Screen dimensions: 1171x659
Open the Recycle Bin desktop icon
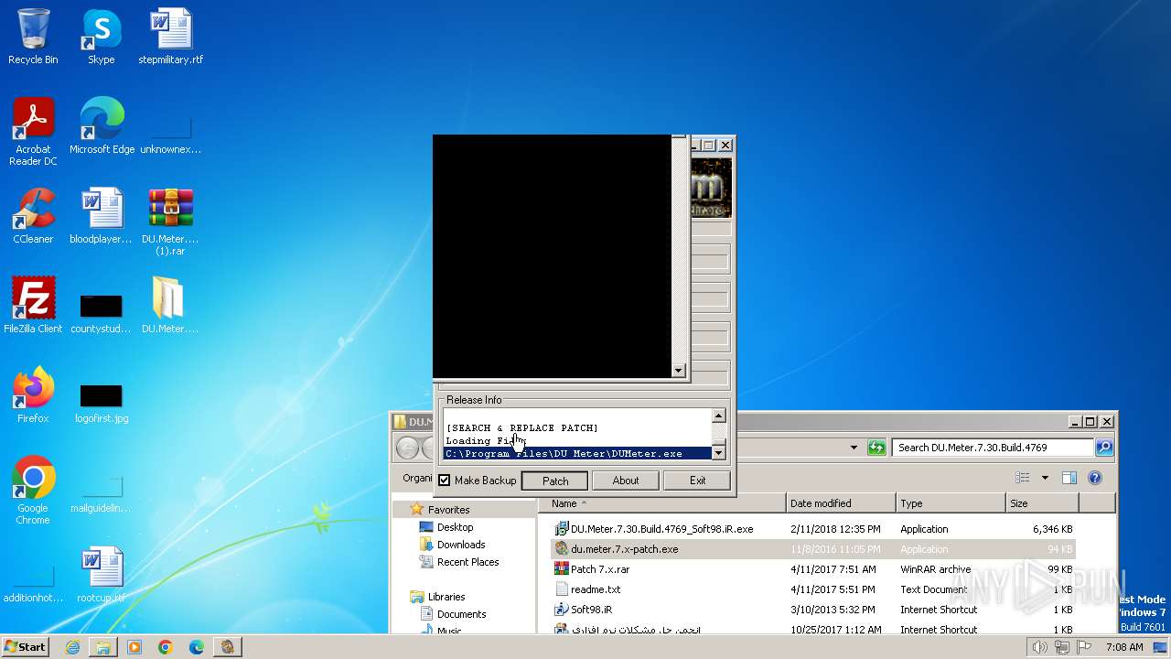(x=33, y=37)
